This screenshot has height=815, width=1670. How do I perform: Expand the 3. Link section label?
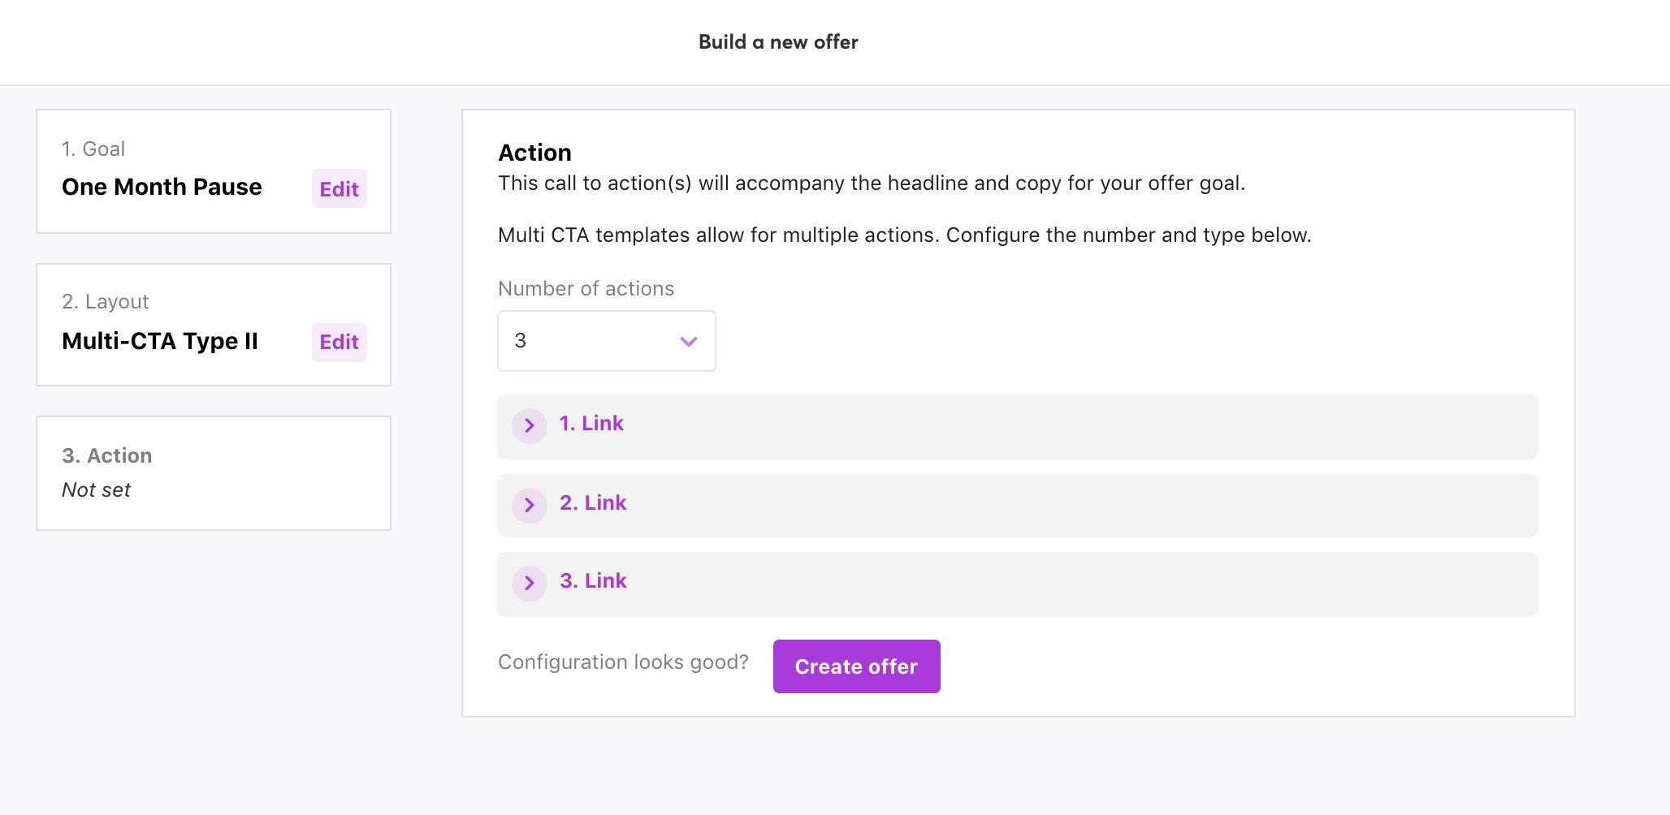[x=593, y=581]
